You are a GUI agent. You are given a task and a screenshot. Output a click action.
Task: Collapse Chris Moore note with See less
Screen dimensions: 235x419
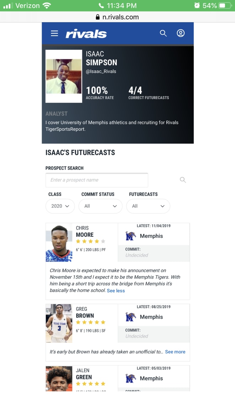[x=116, y=290]
